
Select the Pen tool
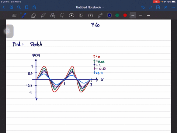pyautogui.click(x=24, y=16)
